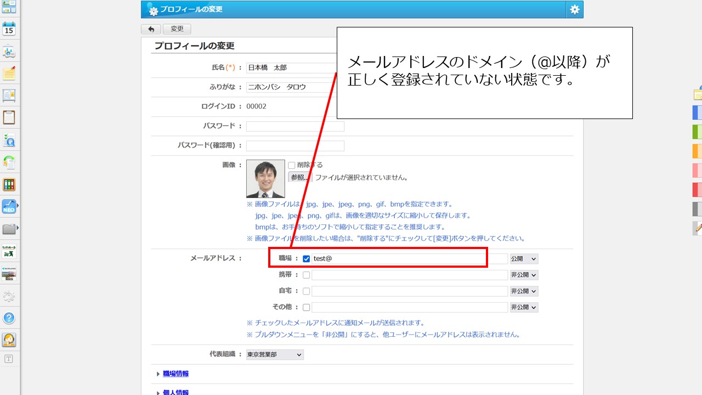The height and width of the screenshot is (395, 702).
Task: Launch the document search tool from sidebar
Action: point(8,139)
